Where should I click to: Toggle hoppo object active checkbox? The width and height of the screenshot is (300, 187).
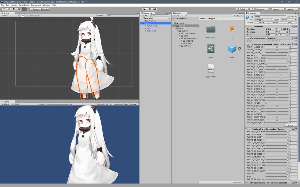[252, 17]
